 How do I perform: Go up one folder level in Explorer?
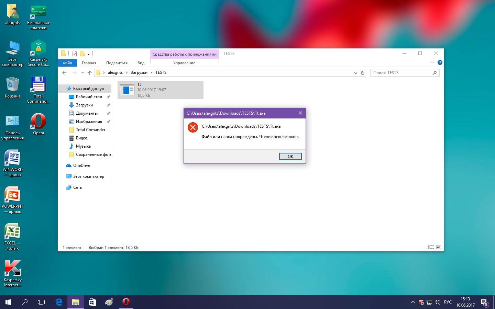(90, 73)
